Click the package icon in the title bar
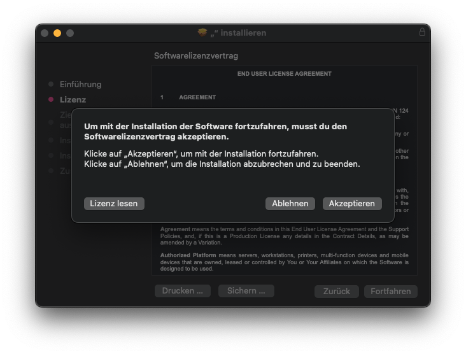This screenshot has height=354, width=466. click(x=202, y=32)
